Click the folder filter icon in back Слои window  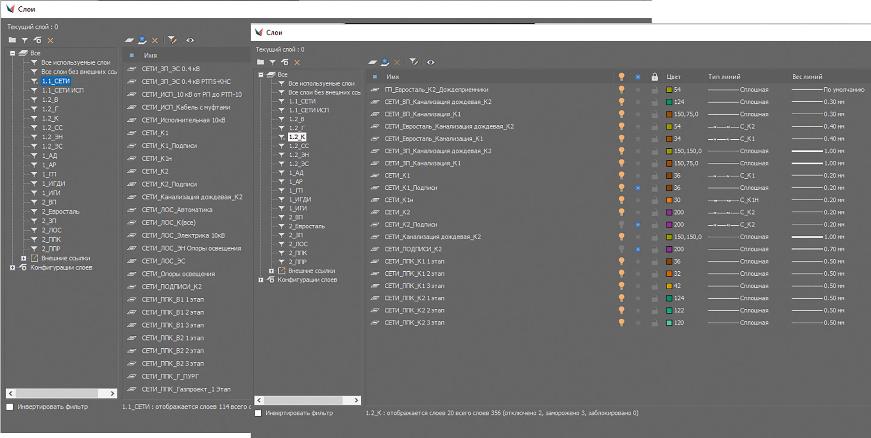click(12, 40)
